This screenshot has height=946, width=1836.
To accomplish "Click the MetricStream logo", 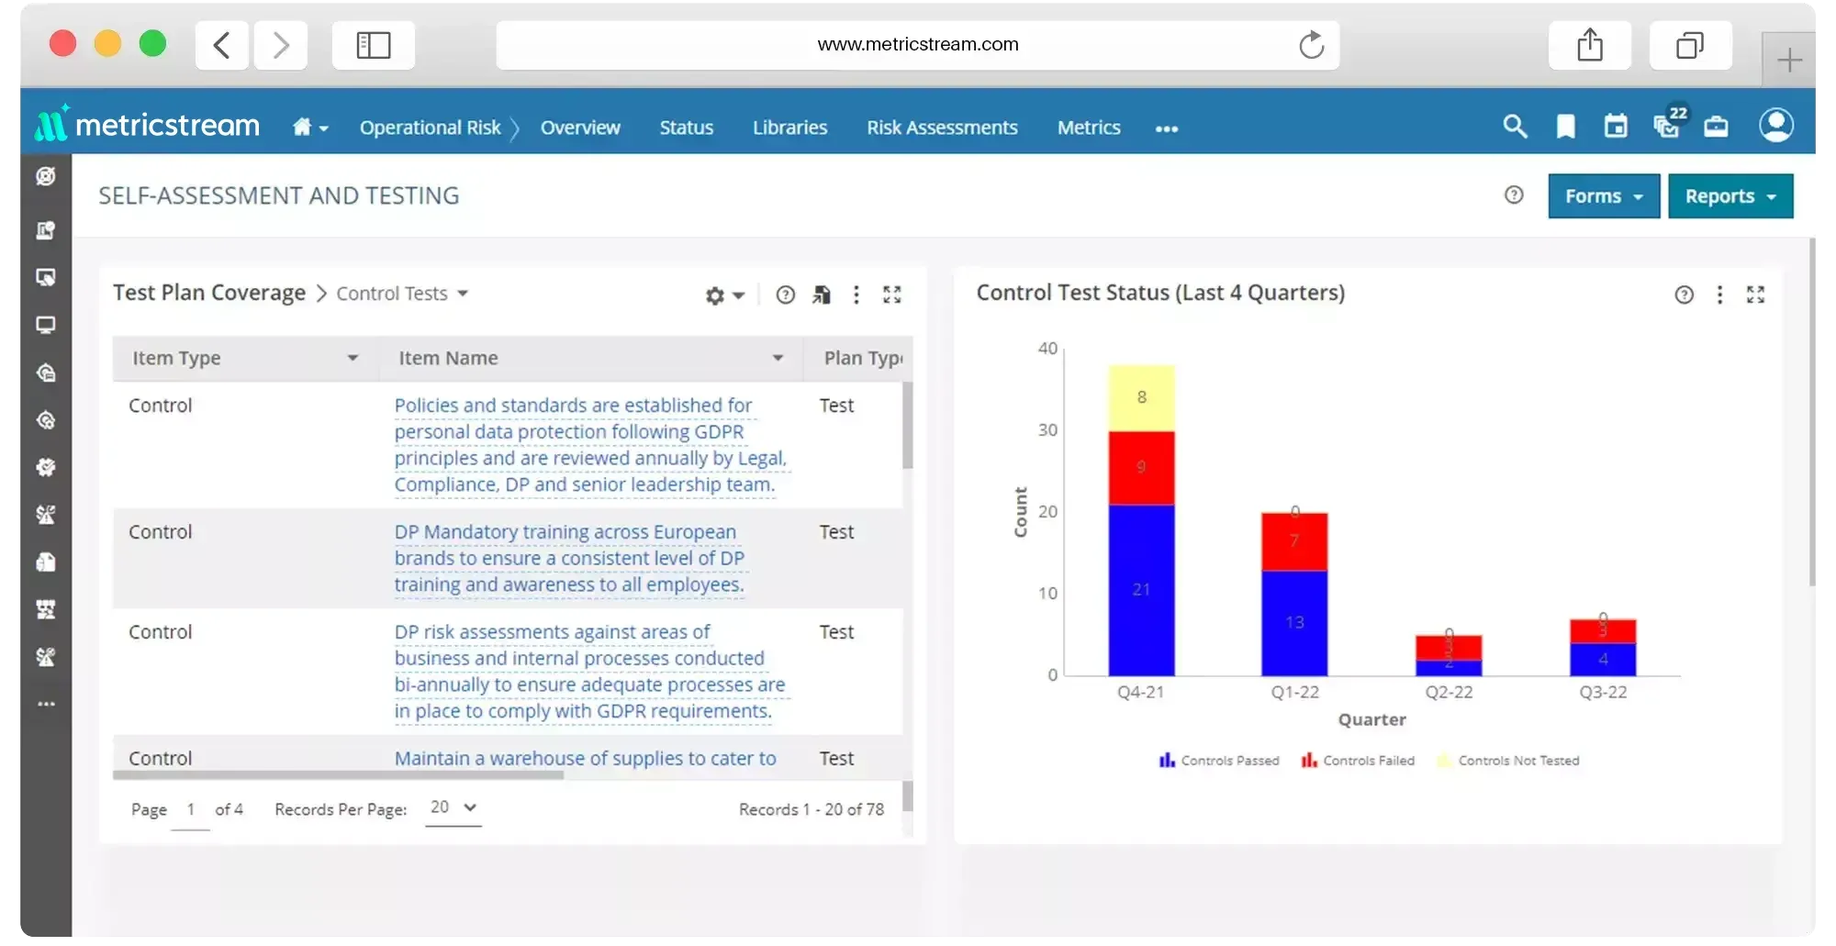I will [148, 125].
